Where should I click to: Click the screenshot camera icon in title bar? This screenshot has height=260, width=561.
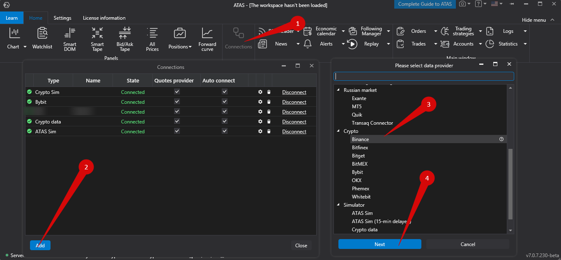click(462, 4)
